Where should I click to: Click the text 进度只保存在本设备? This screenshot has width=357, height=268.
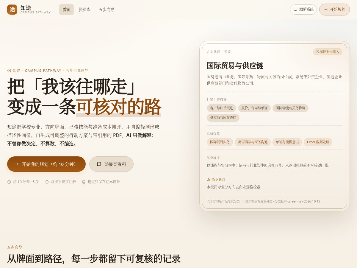104,182
